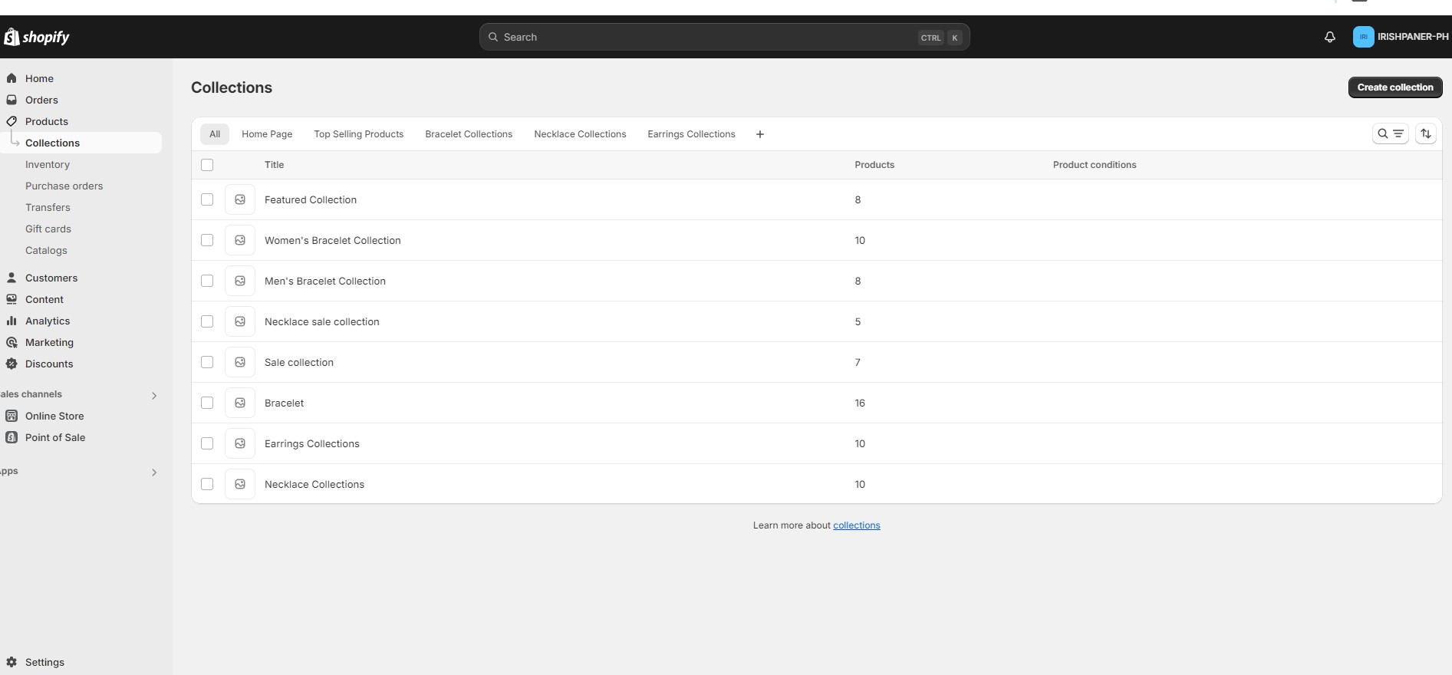Click the Analytics bar chart icon
Image resolution: width=1452 pixels, height=675 pixels.
12,321
